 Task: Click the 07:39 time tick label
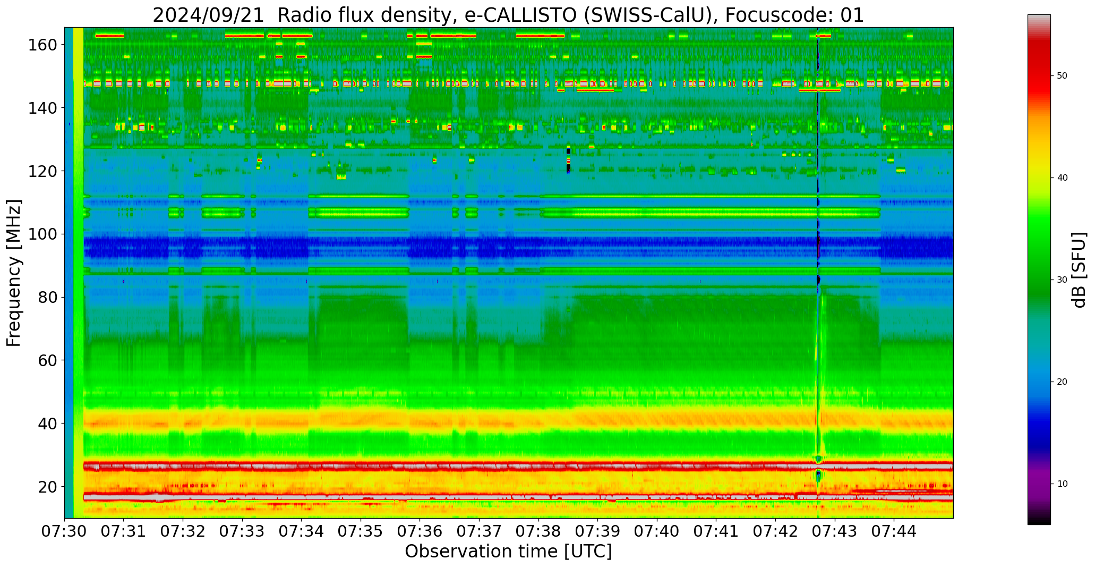click(x=598, y=531)
